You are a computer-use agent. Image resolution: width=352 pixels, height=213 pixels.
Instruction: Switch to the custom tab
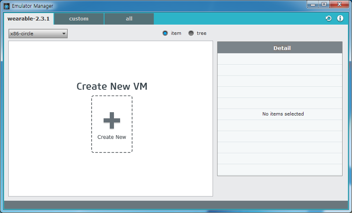click(x=79, y=19)
